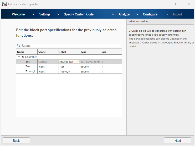Go to the Settings step
The image size is (195, 146).
(x=45, y=14)
